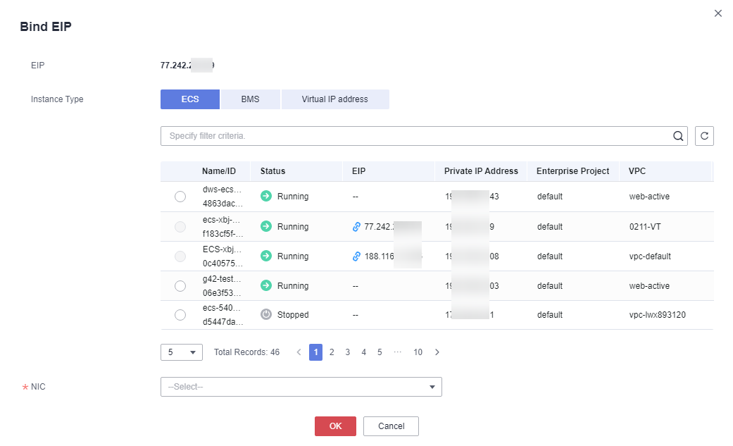Select the dws-ecs instance radio button

pos(180,197)
